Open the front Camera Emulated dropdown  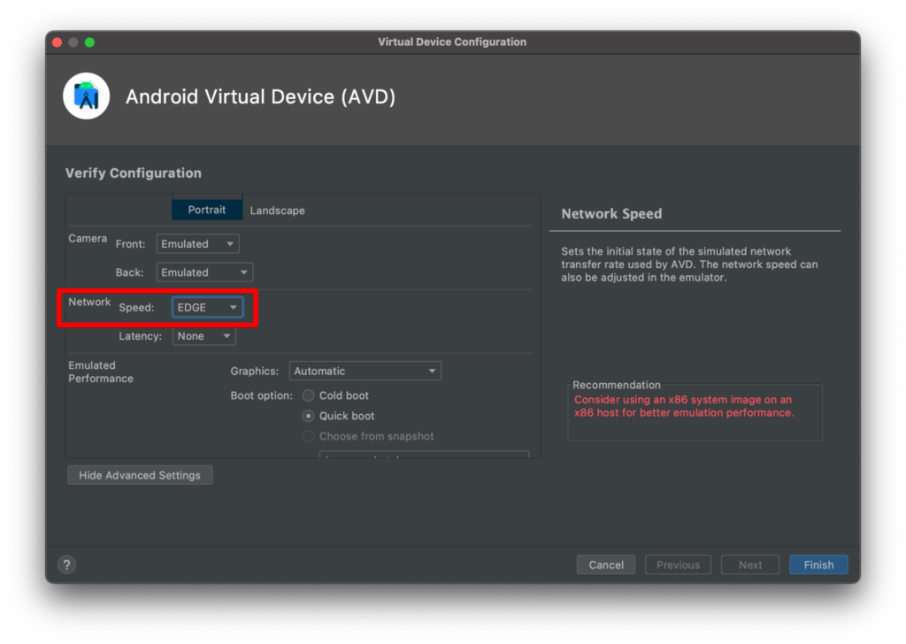tap(196, 243)
